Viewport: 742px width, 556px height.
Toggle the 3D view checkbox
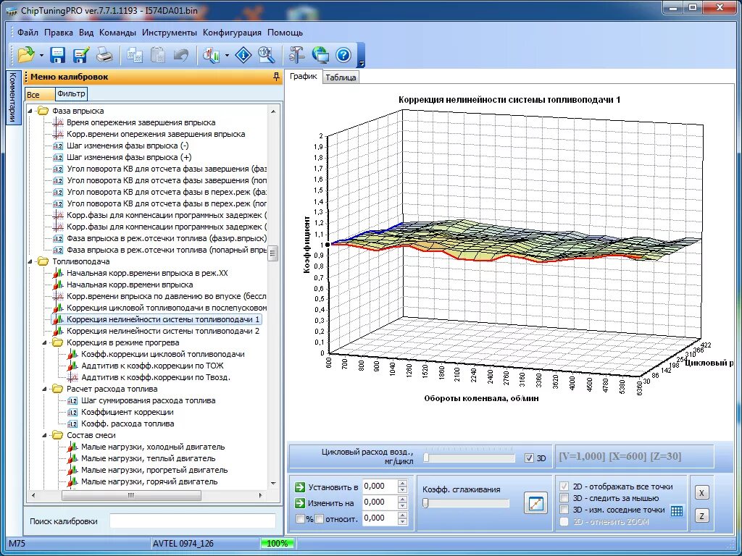(529, 458)
